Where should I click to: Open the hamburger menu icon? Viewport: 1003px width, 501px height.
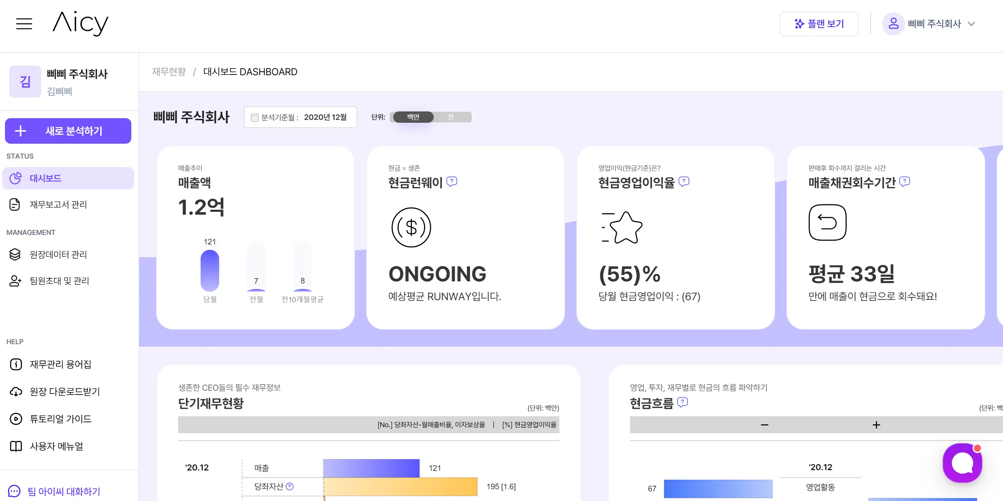[24, 24]
